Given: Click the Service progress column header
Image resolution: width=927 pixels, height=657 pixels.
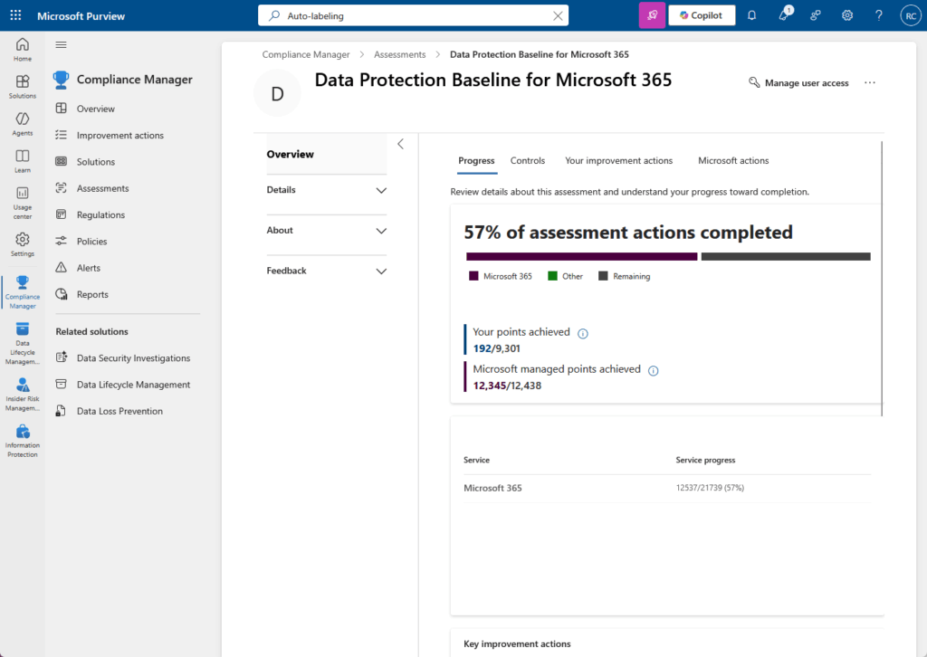Looking at the screenshot, I should 705,461.
